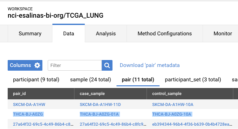Open the Monitor tab
This screenshot has width=238, height=129.
223,34
